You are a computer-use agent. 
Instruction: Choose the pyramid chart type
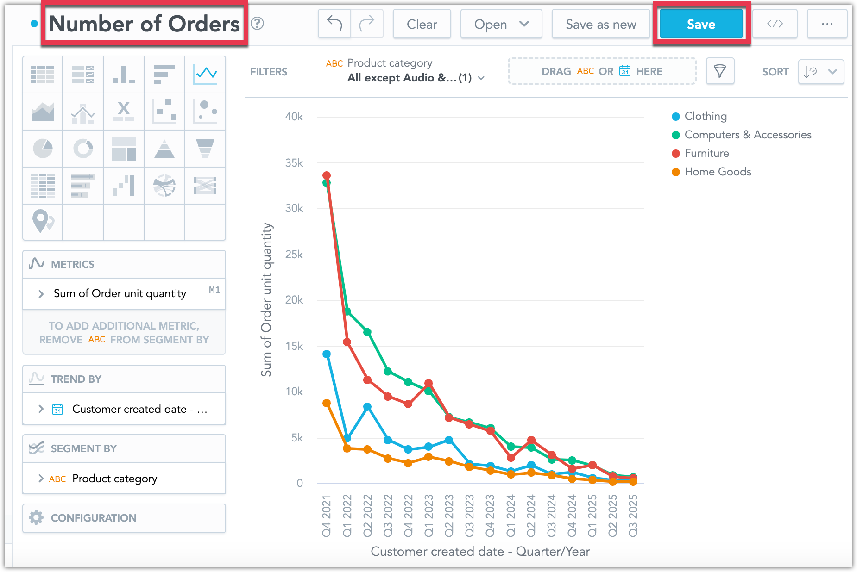point(164,148)
